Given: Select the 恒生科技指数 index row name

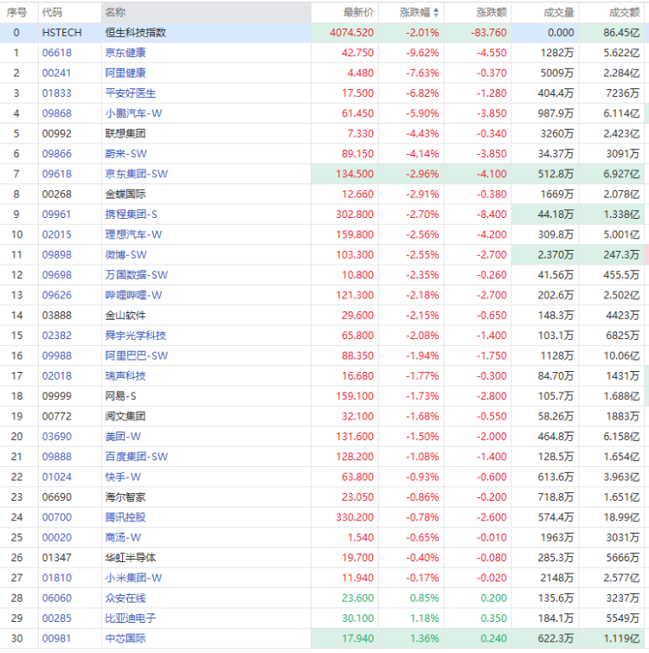Looking at the screenshot, I should tap(135, 33).
